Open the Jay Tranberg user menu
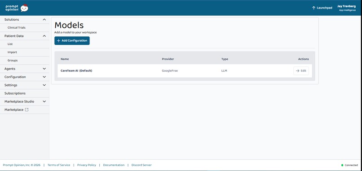Viewport: 362px width, 171px height. tap(346, 8)
